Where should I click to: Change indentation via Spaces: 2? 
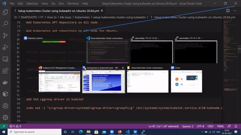point(188,126)
